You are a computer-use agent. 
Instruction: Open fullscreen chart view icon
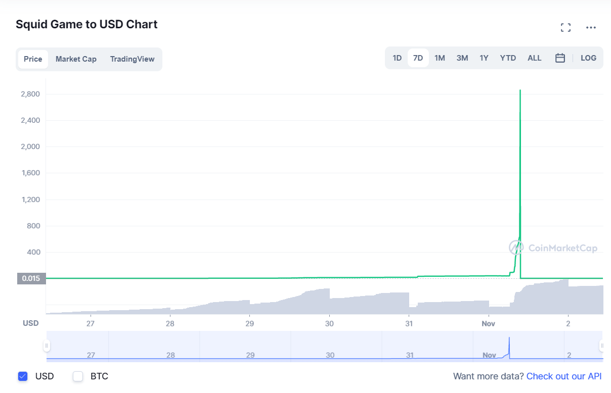pos(565,28)
